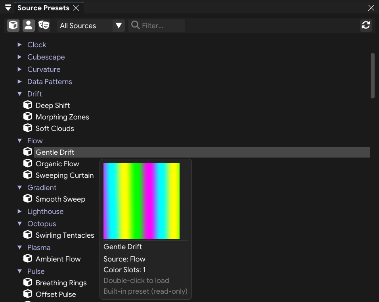Viewport: 379px width, 302px height.
Task: Toggle the user presets person filter
Action: [29, 25]
